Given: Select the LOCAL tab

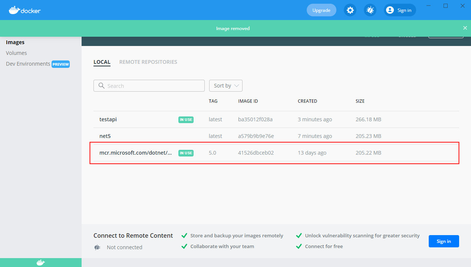Looking at the screenshot, I should (x=102, y=62).
